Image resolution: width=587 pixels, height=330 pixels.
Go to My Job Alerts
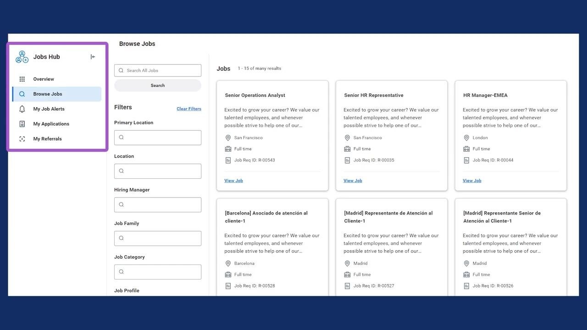point(57,109)
